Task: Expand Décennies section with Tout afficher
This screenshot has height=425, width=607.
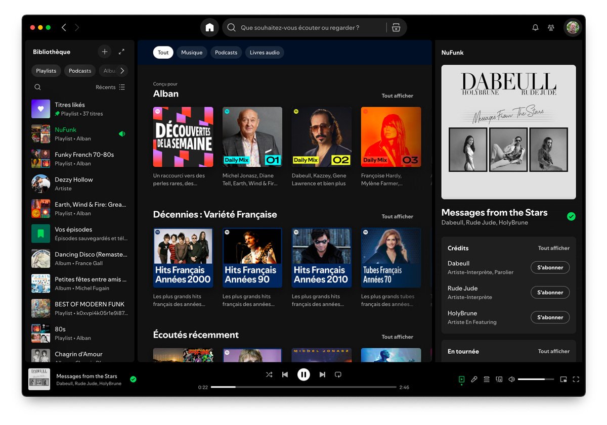Action: 397,216
